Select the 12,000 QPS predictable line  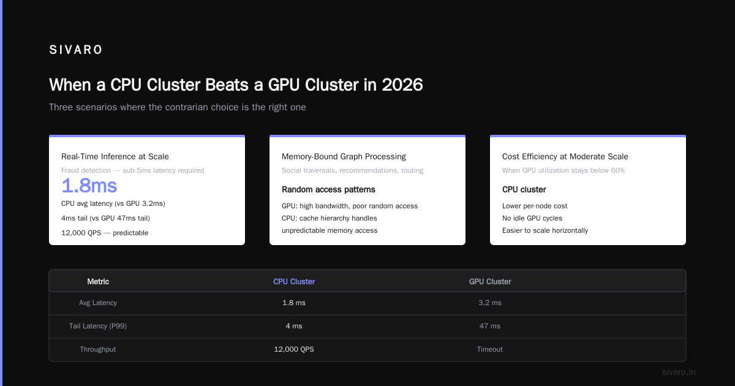click(105, 233)
